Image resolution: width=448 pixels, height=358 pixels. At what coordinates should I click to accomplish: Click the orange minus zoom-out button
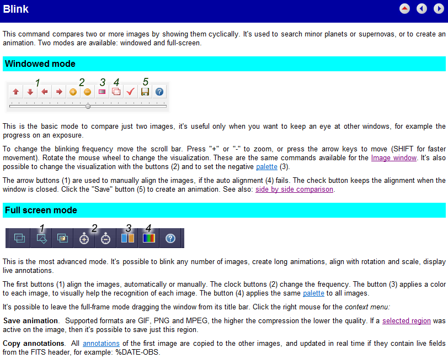pyautogui.click(x=87, y=92)
